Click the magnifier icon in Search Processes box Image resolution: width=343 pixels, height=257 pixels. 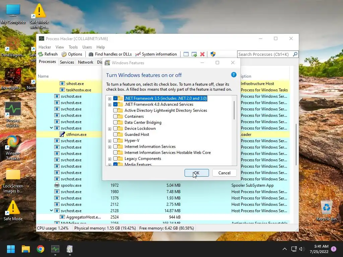(x=295, y=54)
